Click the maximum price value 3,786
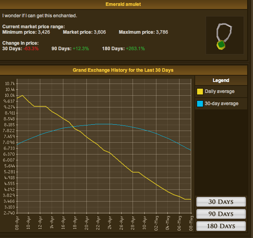This screenshot has height=238, width=253. click(162, 32)
